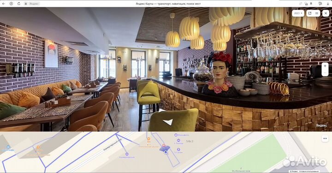Expand the mini-map with the arrows button

coord(325,139)
